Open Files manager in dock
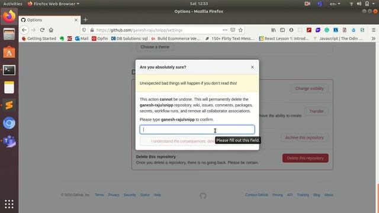This screenshot has height=213, width=379. point(9,34)
